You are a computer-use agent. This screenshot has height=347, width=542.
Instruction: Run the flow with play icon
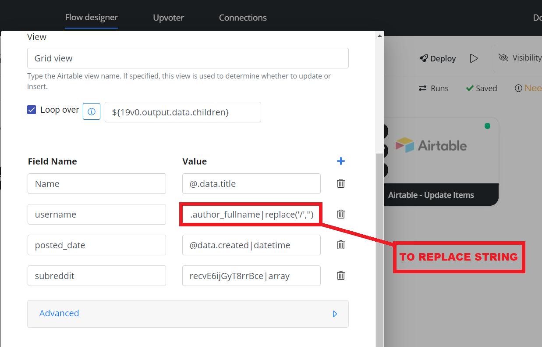(x=474, y=58)
